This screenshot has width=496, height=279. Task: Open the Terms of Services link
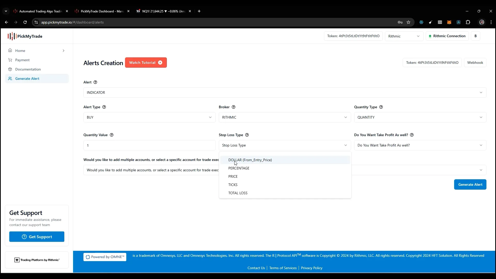283,268
